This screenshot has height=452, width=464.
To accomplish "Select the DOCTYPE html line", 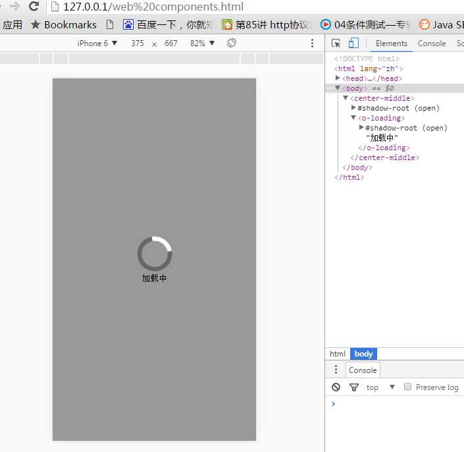I will pyautogui.click(x=367, y=59).
